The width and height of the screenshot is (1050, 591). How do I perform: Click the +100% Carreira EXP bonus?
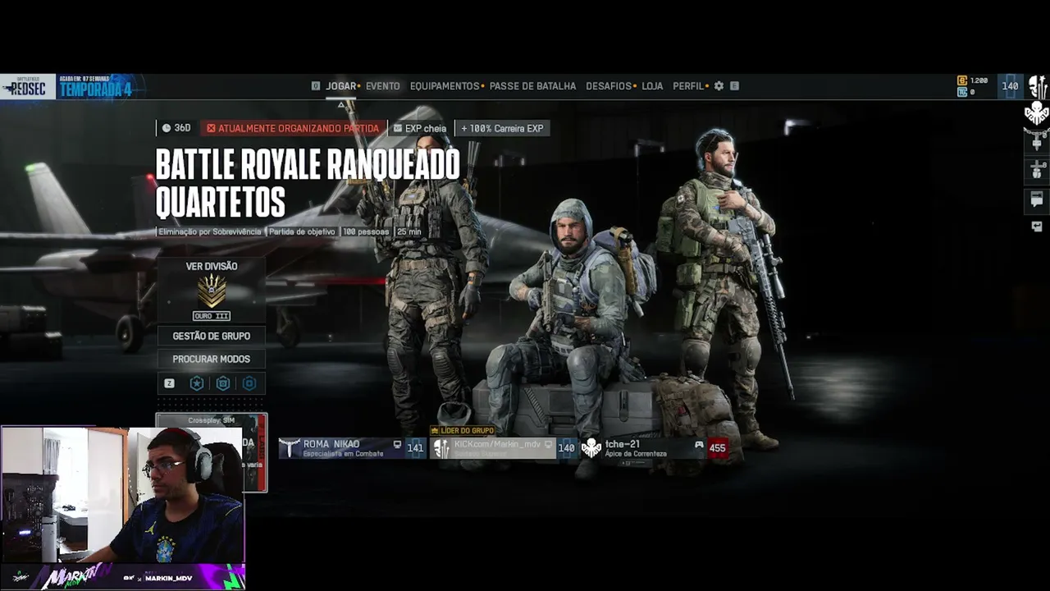[x=502, y=128]
